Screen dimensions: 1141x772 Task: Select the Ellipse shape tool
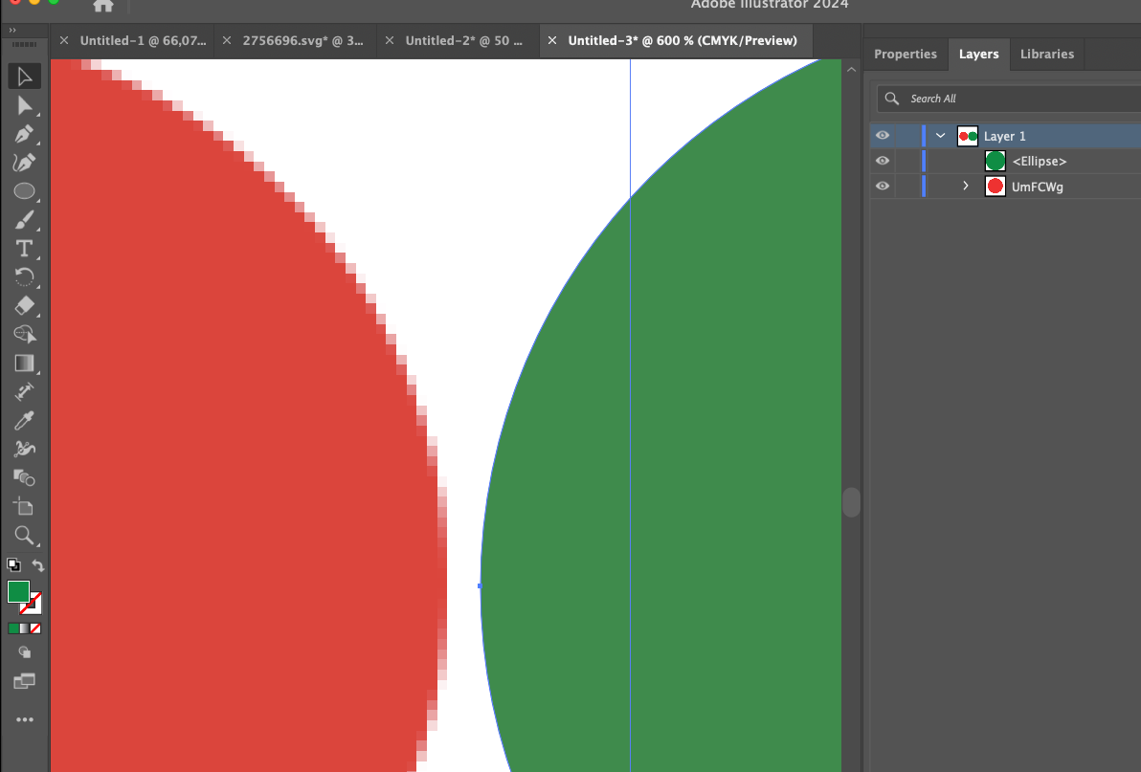24,191
